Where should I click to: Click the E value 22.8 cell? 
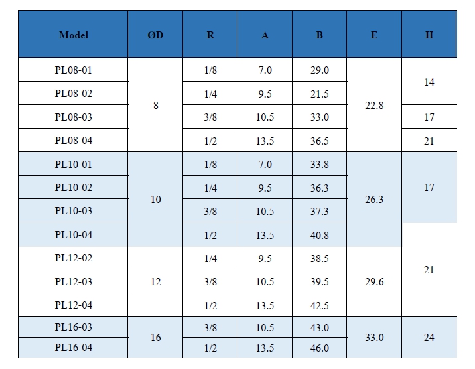pyautogui.click(x=374, y=105)
